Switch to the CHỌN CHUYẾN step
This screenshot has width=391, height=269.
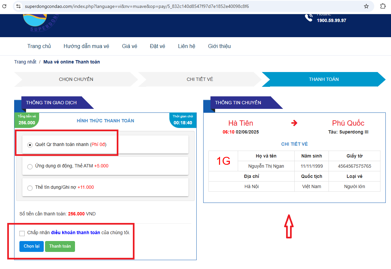tap(76, 79)
